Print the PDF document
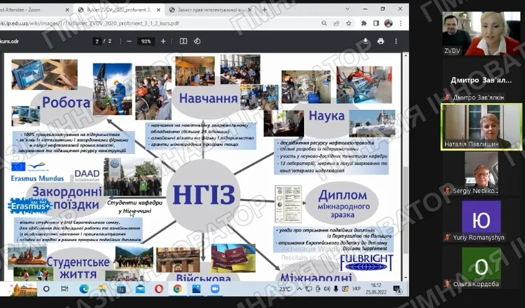 pyautogui.click(x=380, y=41)
